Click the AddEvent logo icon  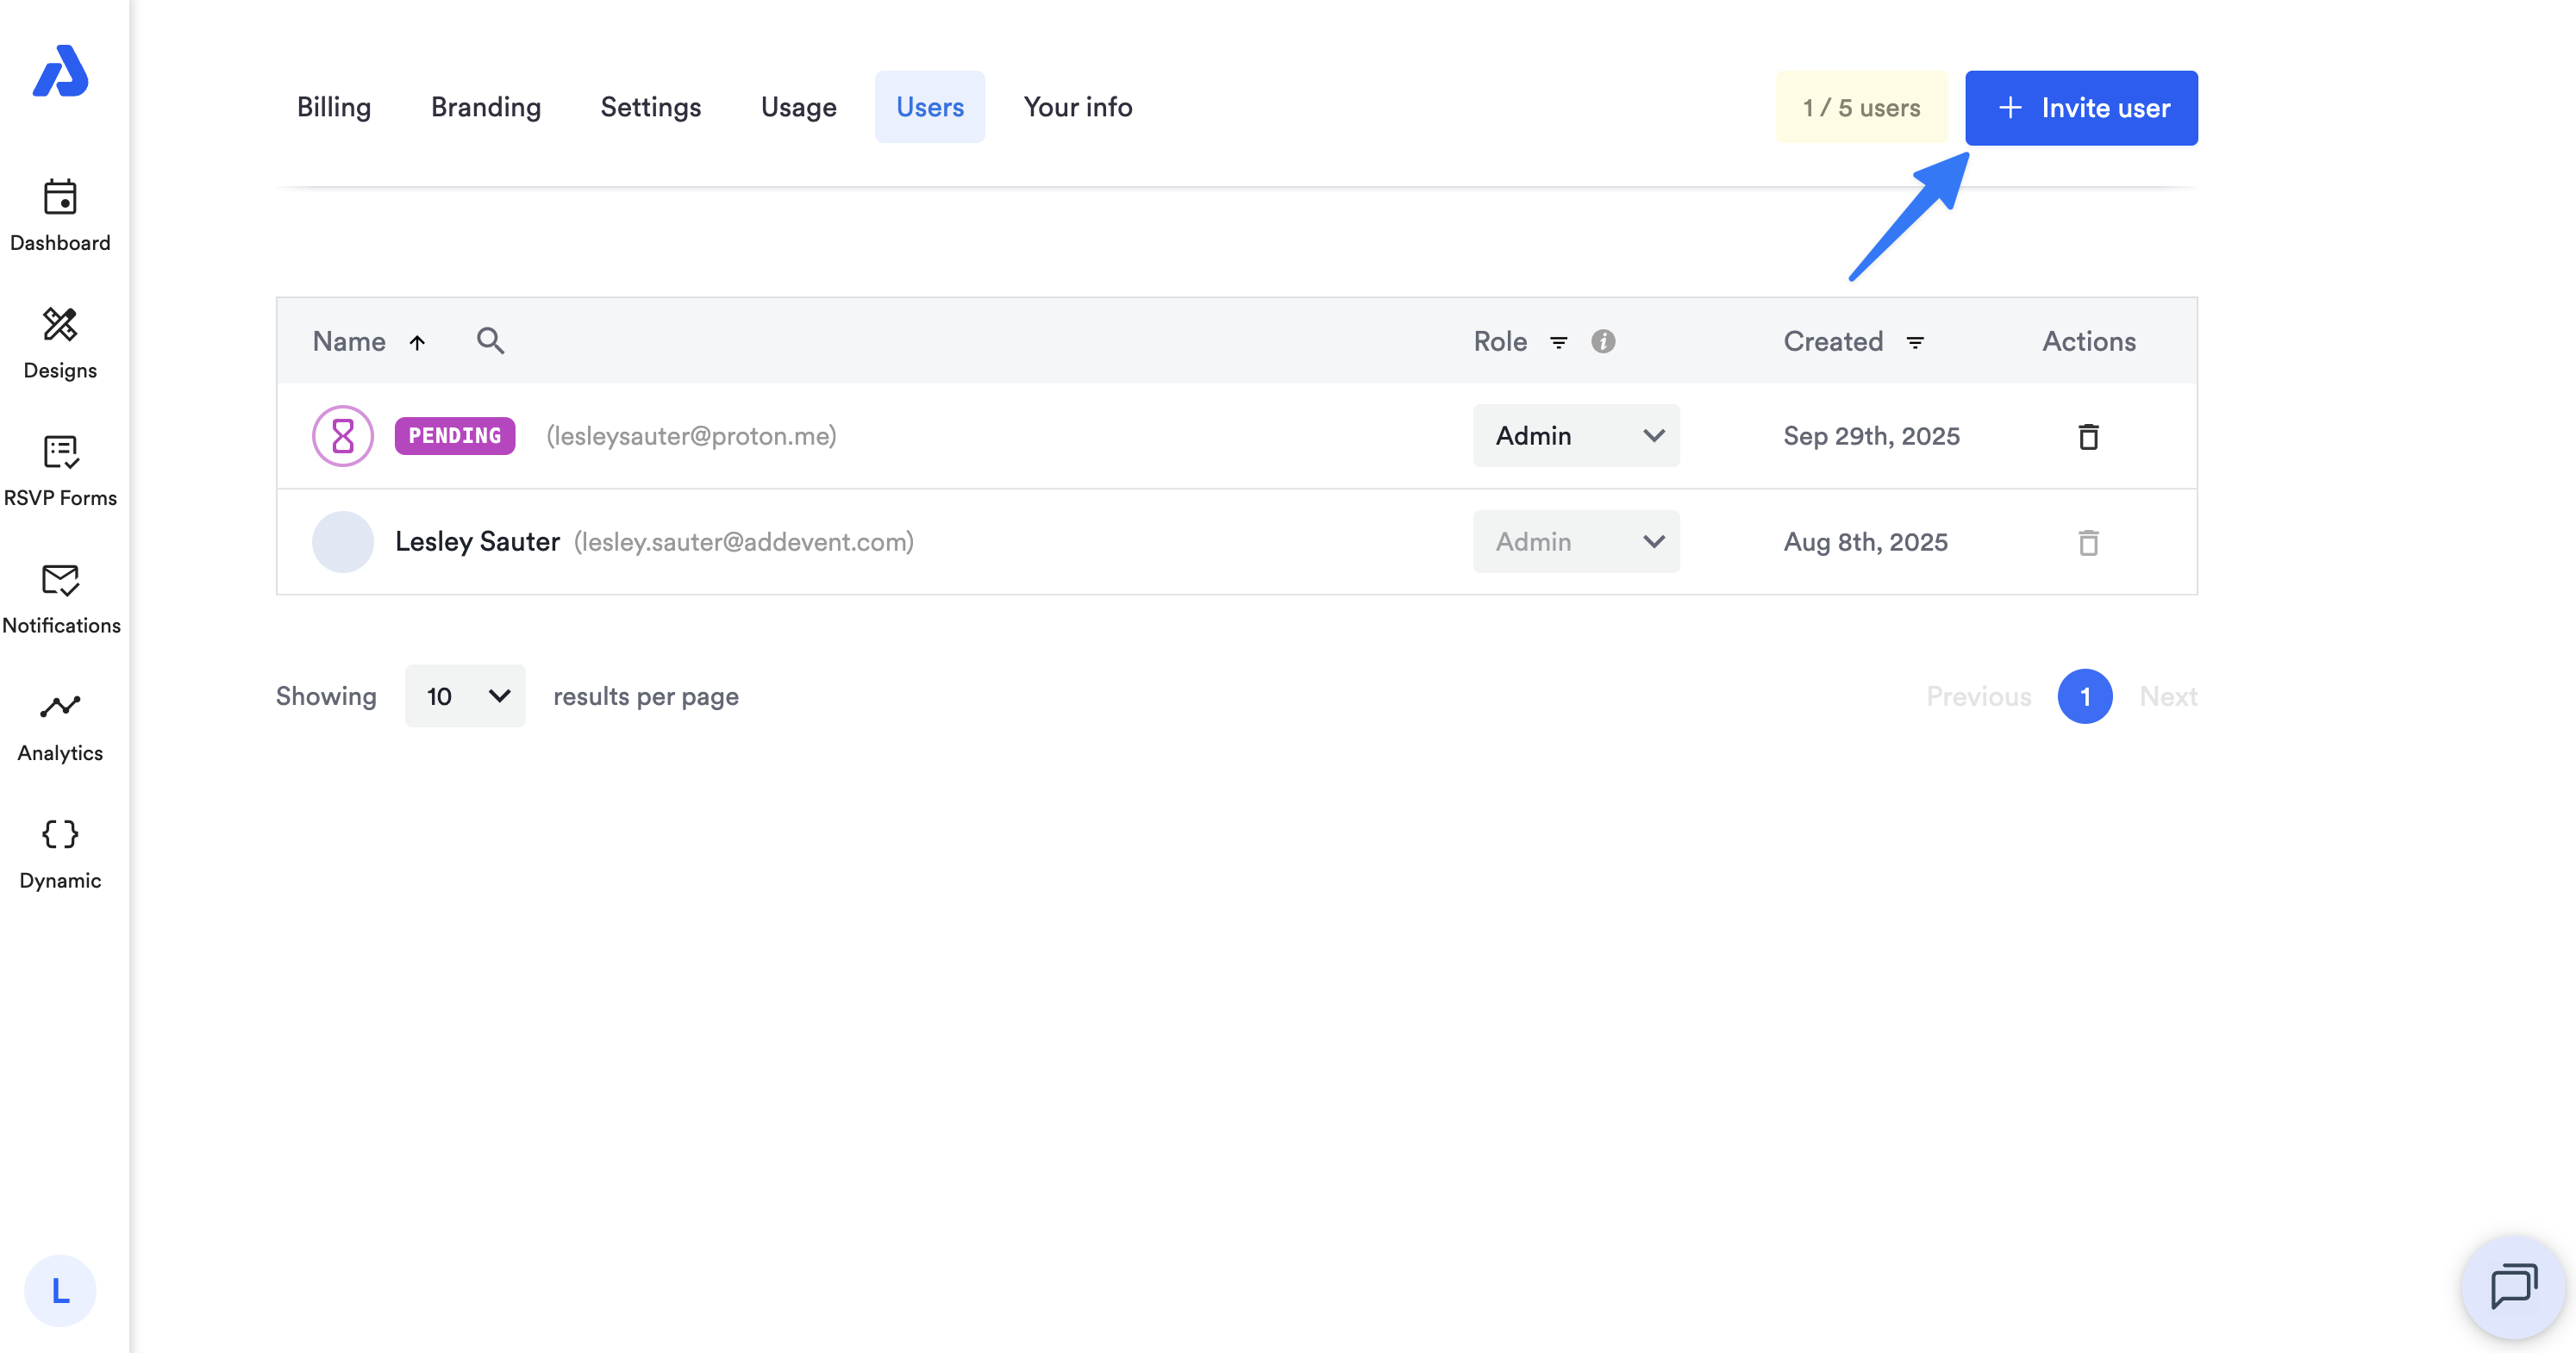(61, 71)
